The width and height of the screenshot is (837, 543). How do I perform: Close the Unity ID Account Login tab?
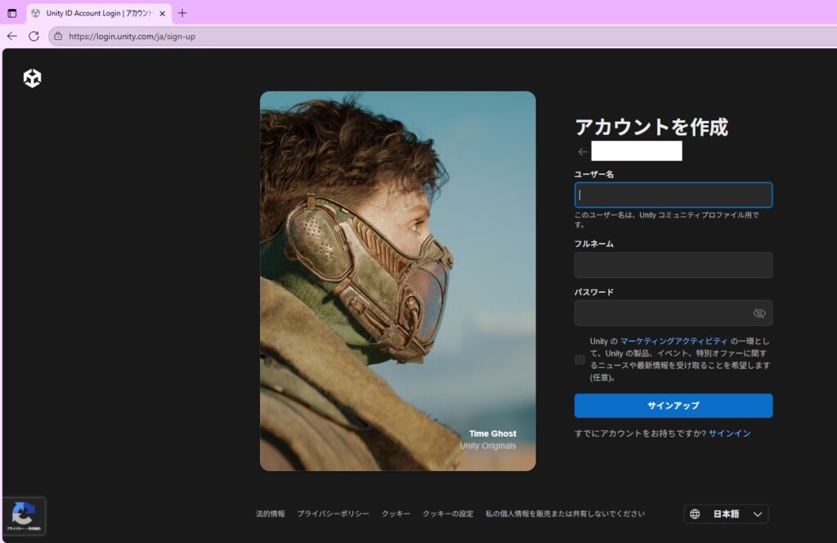163,13
